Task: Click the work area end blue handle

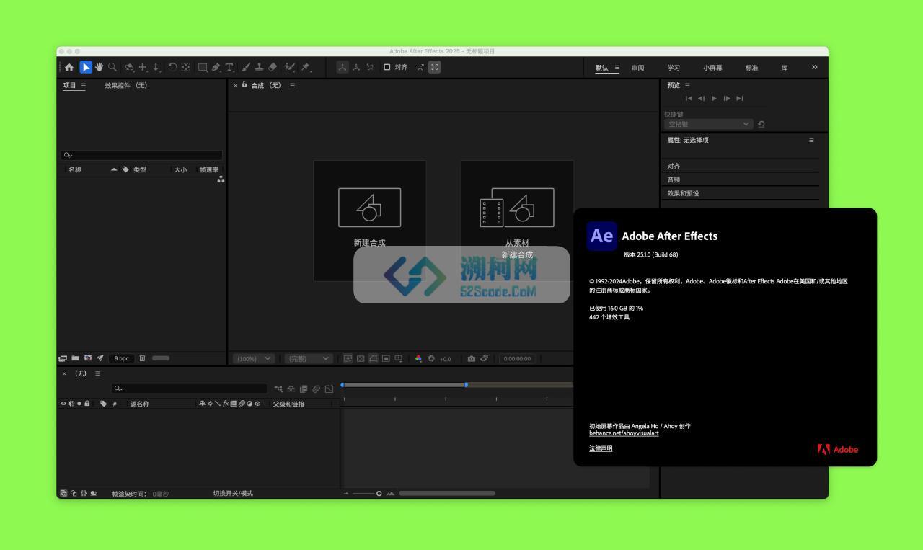Action: click(466, 385)
